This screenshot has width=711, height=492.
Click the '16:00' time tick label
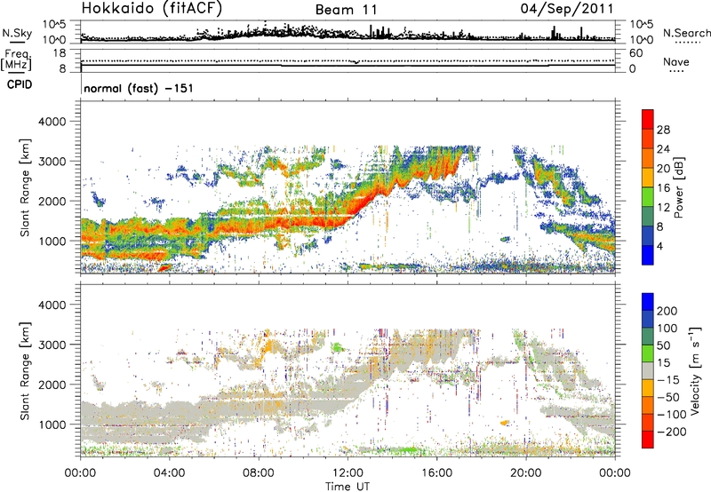click(436, 473)
